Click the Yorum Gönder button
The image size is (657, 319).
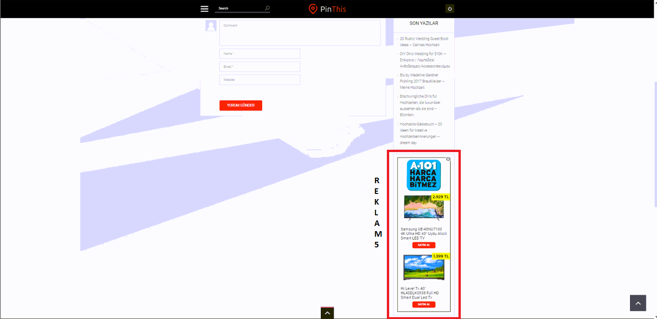pyautogui.click(x=241, y=106)
